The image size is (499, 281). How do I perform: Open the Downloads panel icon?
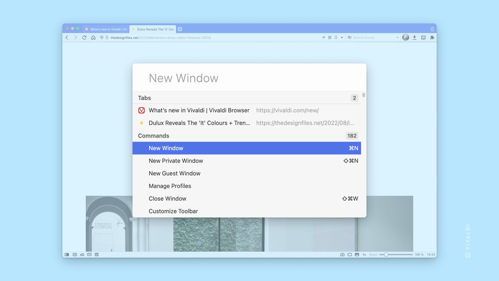tap(415, 37)
